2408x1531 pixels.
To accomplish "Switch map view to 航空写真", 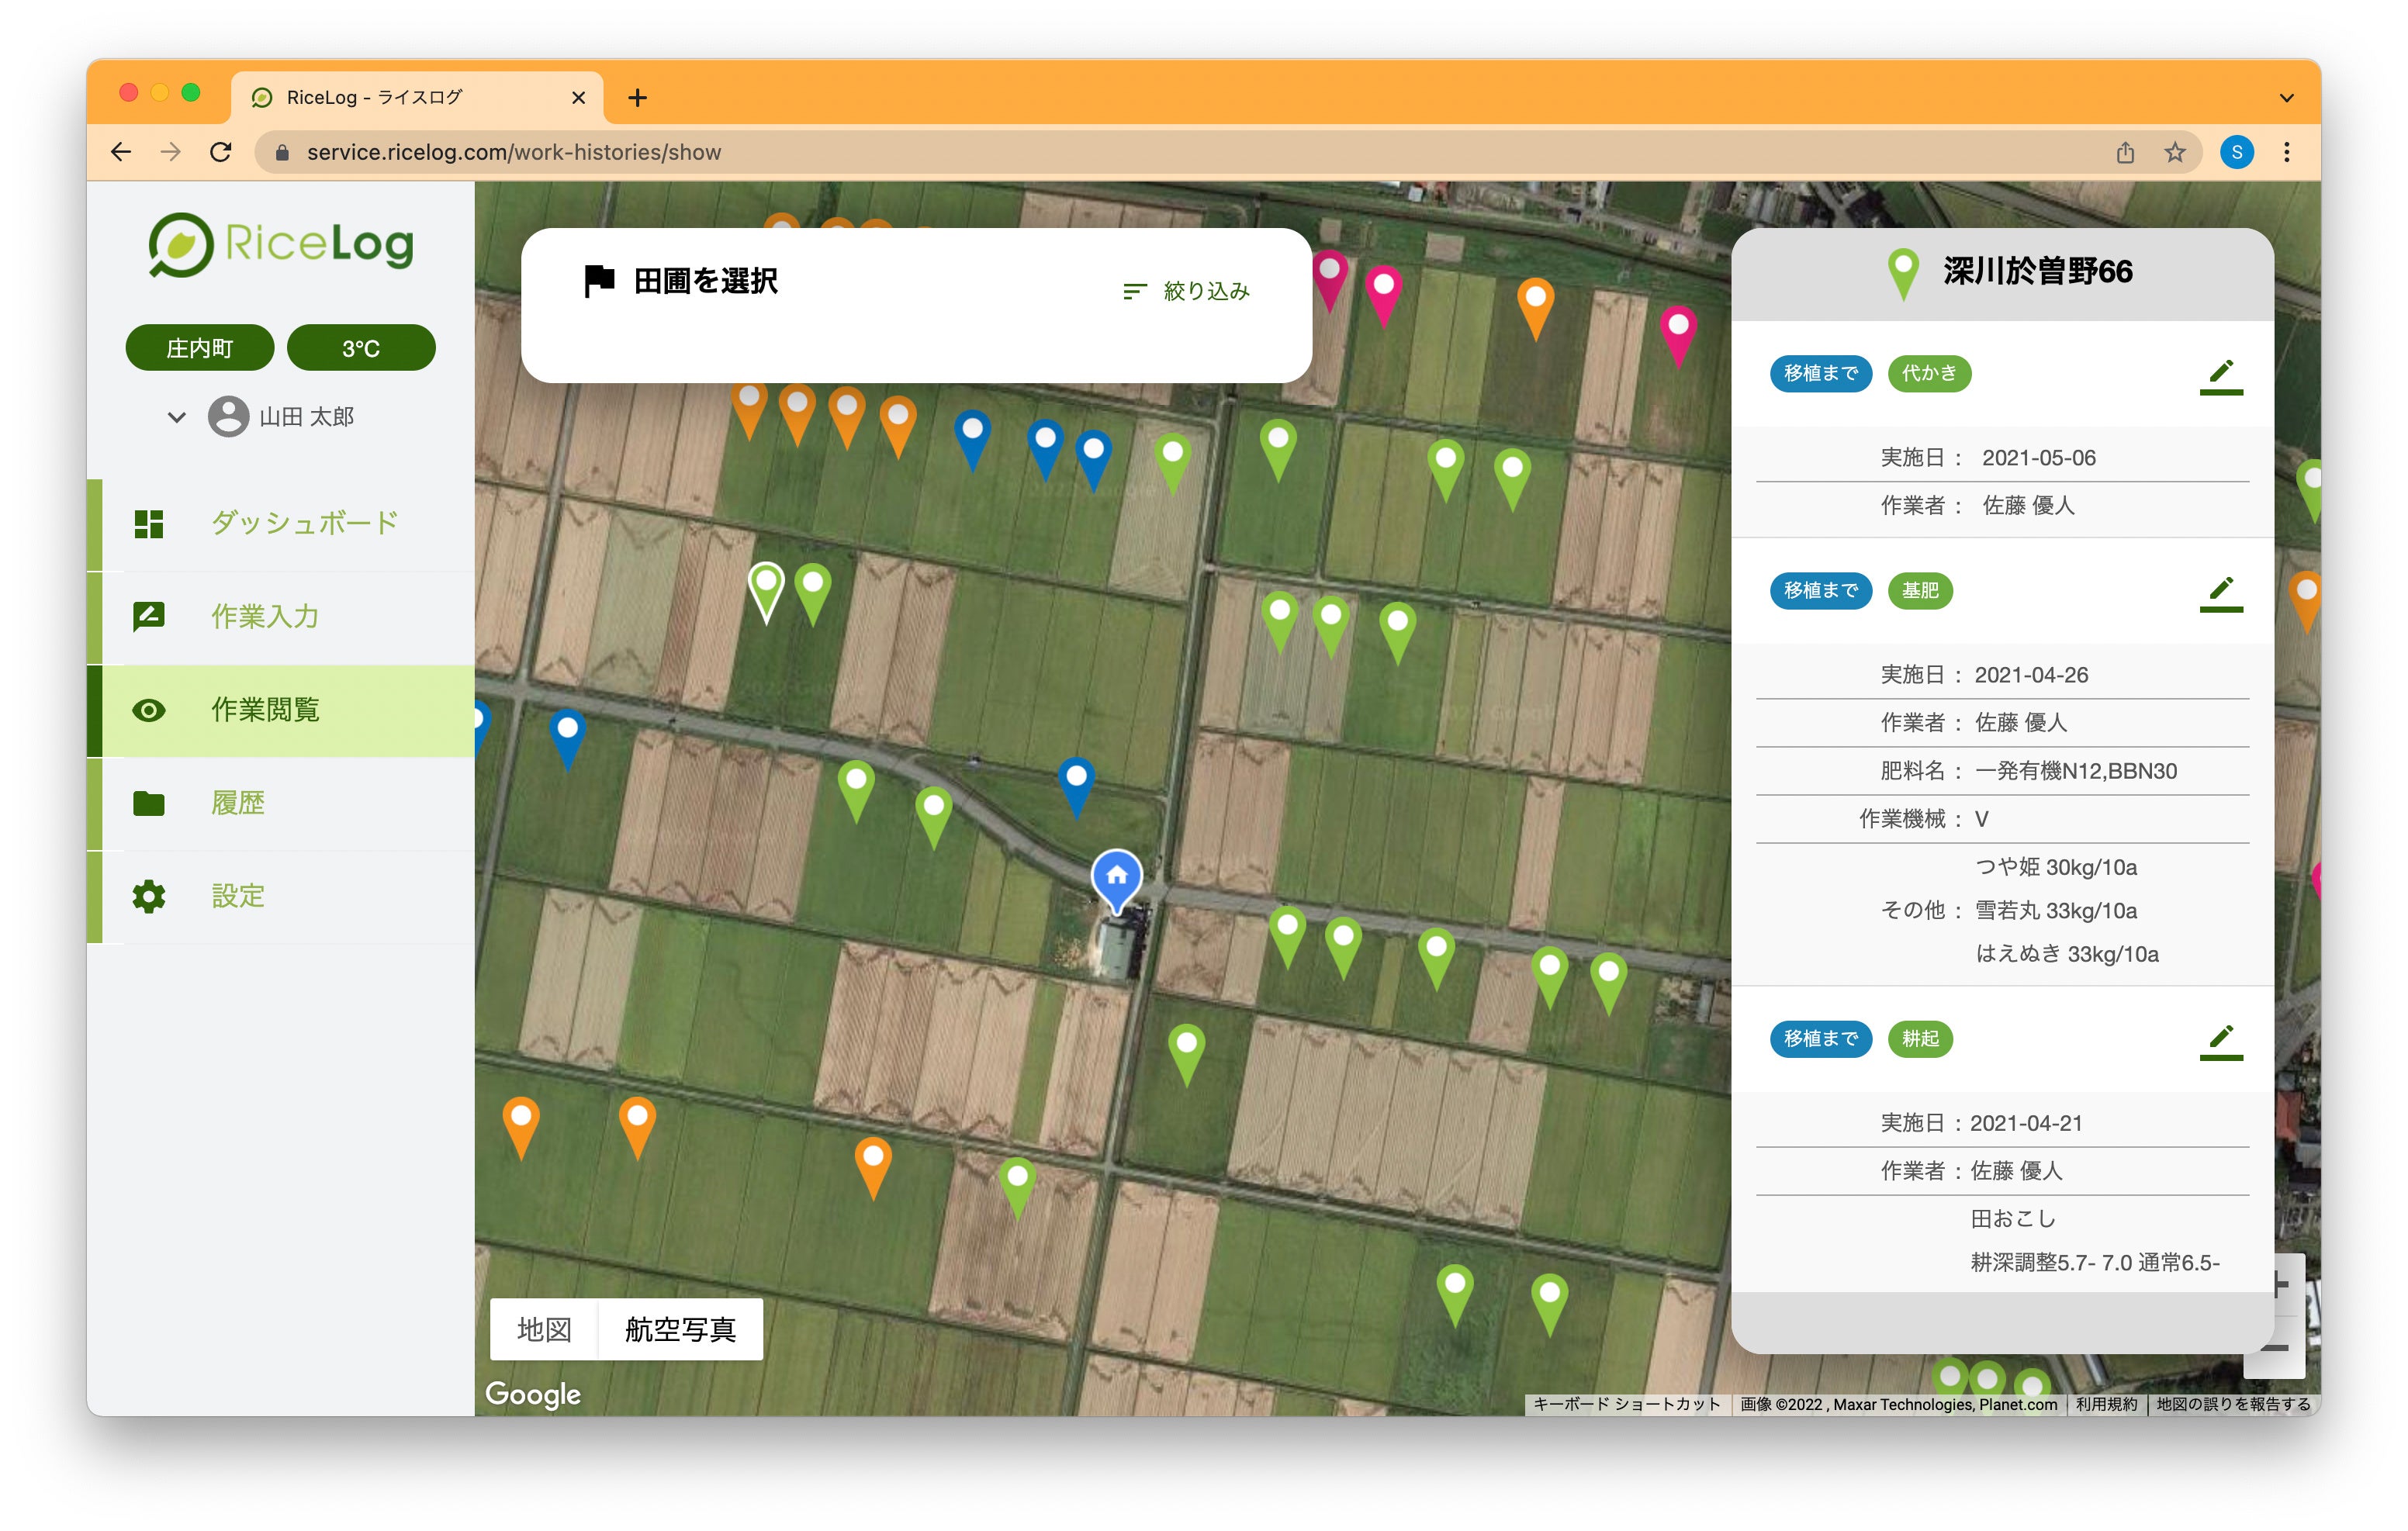I will point(680,1329).
